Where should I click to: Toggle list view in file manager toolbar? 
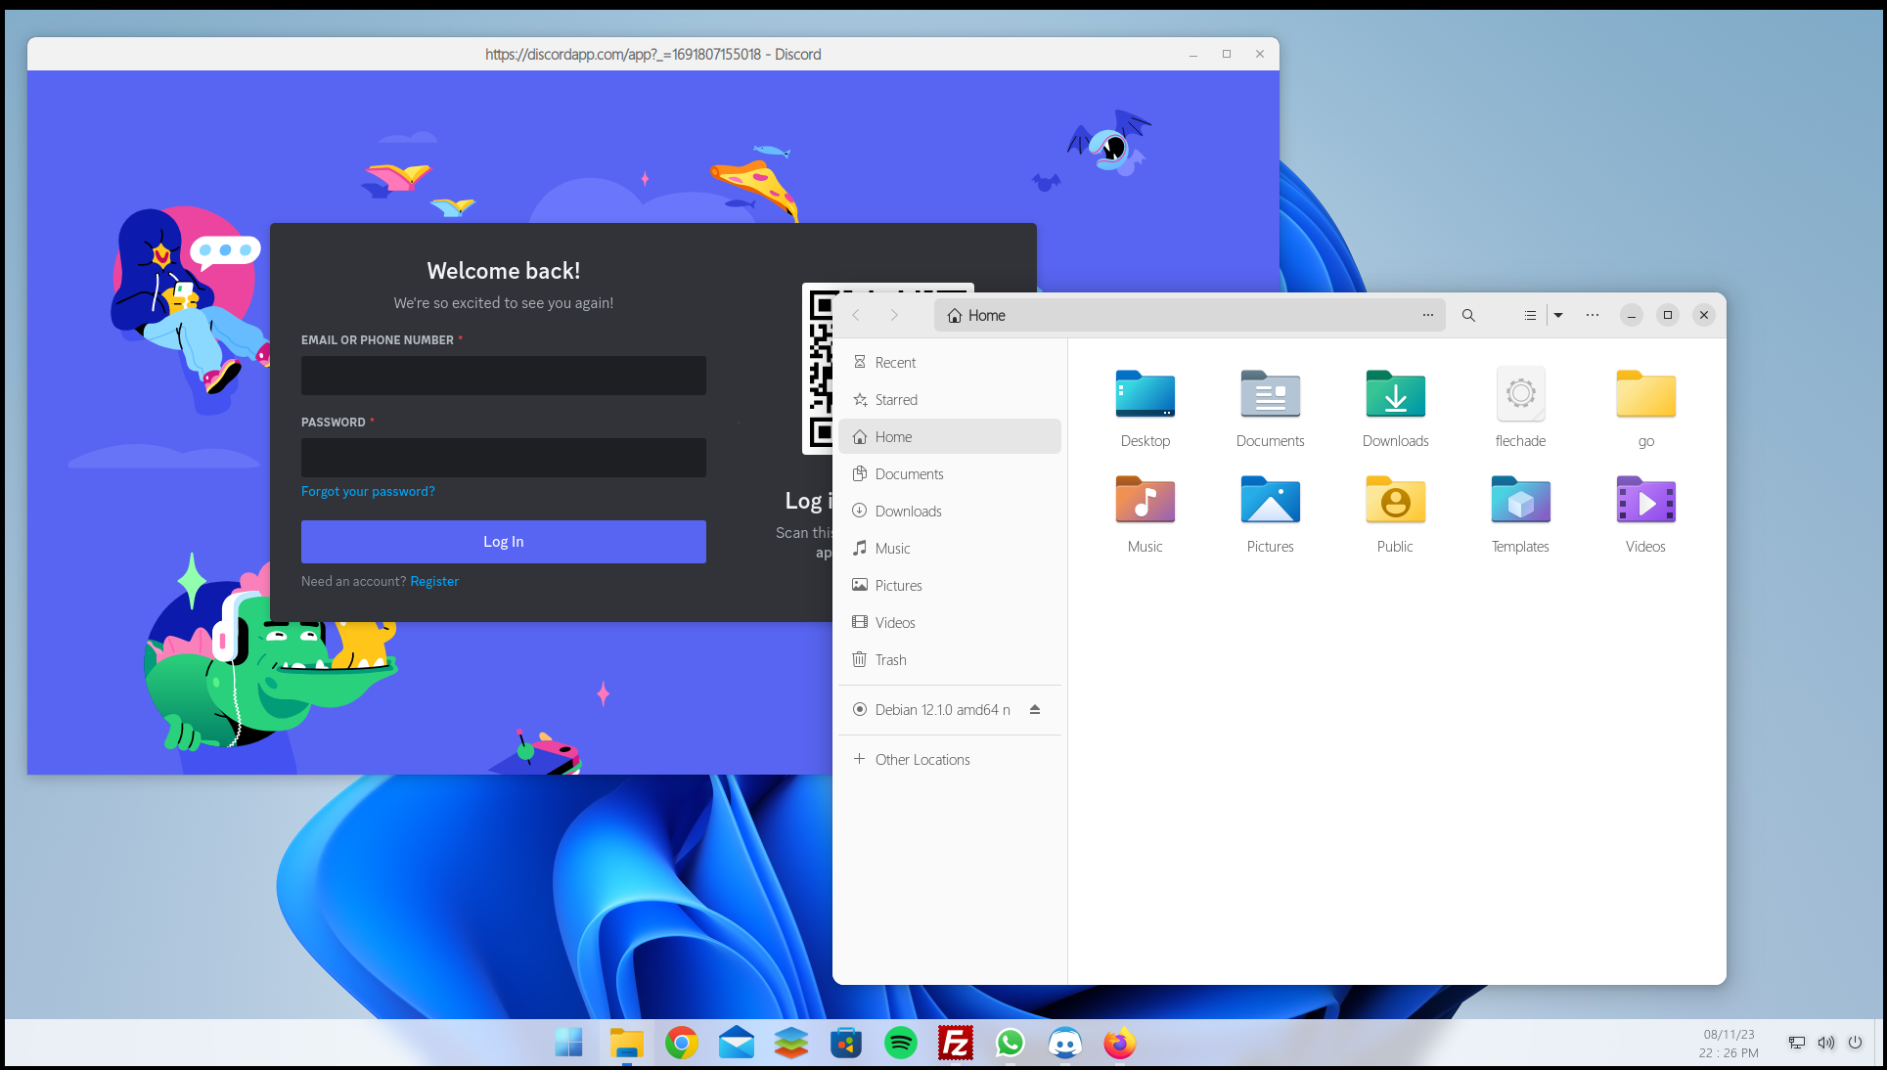click(x=1530, y=315)
